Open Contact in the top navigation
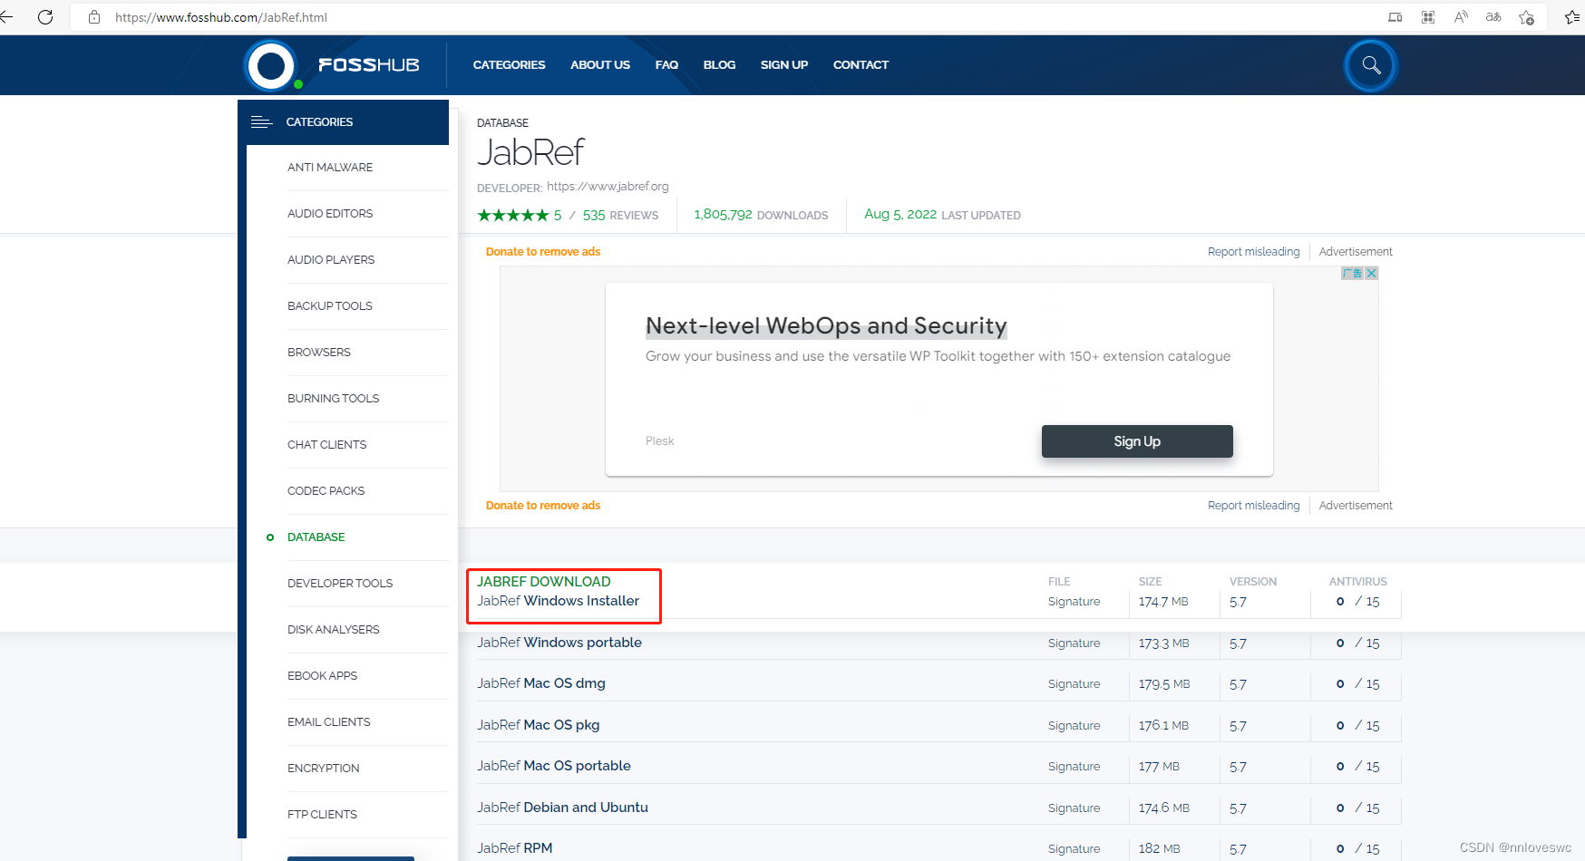 pyautogui.click(x=861, y=65)
